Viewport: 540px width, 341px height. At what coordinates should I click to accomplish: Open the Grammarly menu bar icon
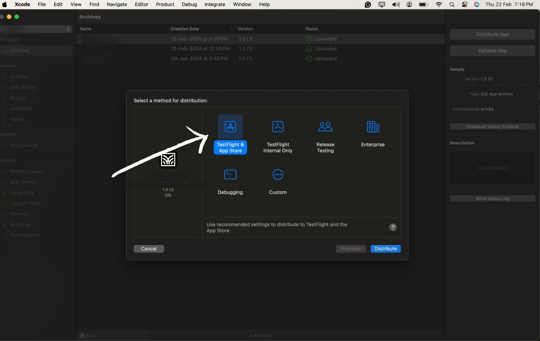point(368,4)
